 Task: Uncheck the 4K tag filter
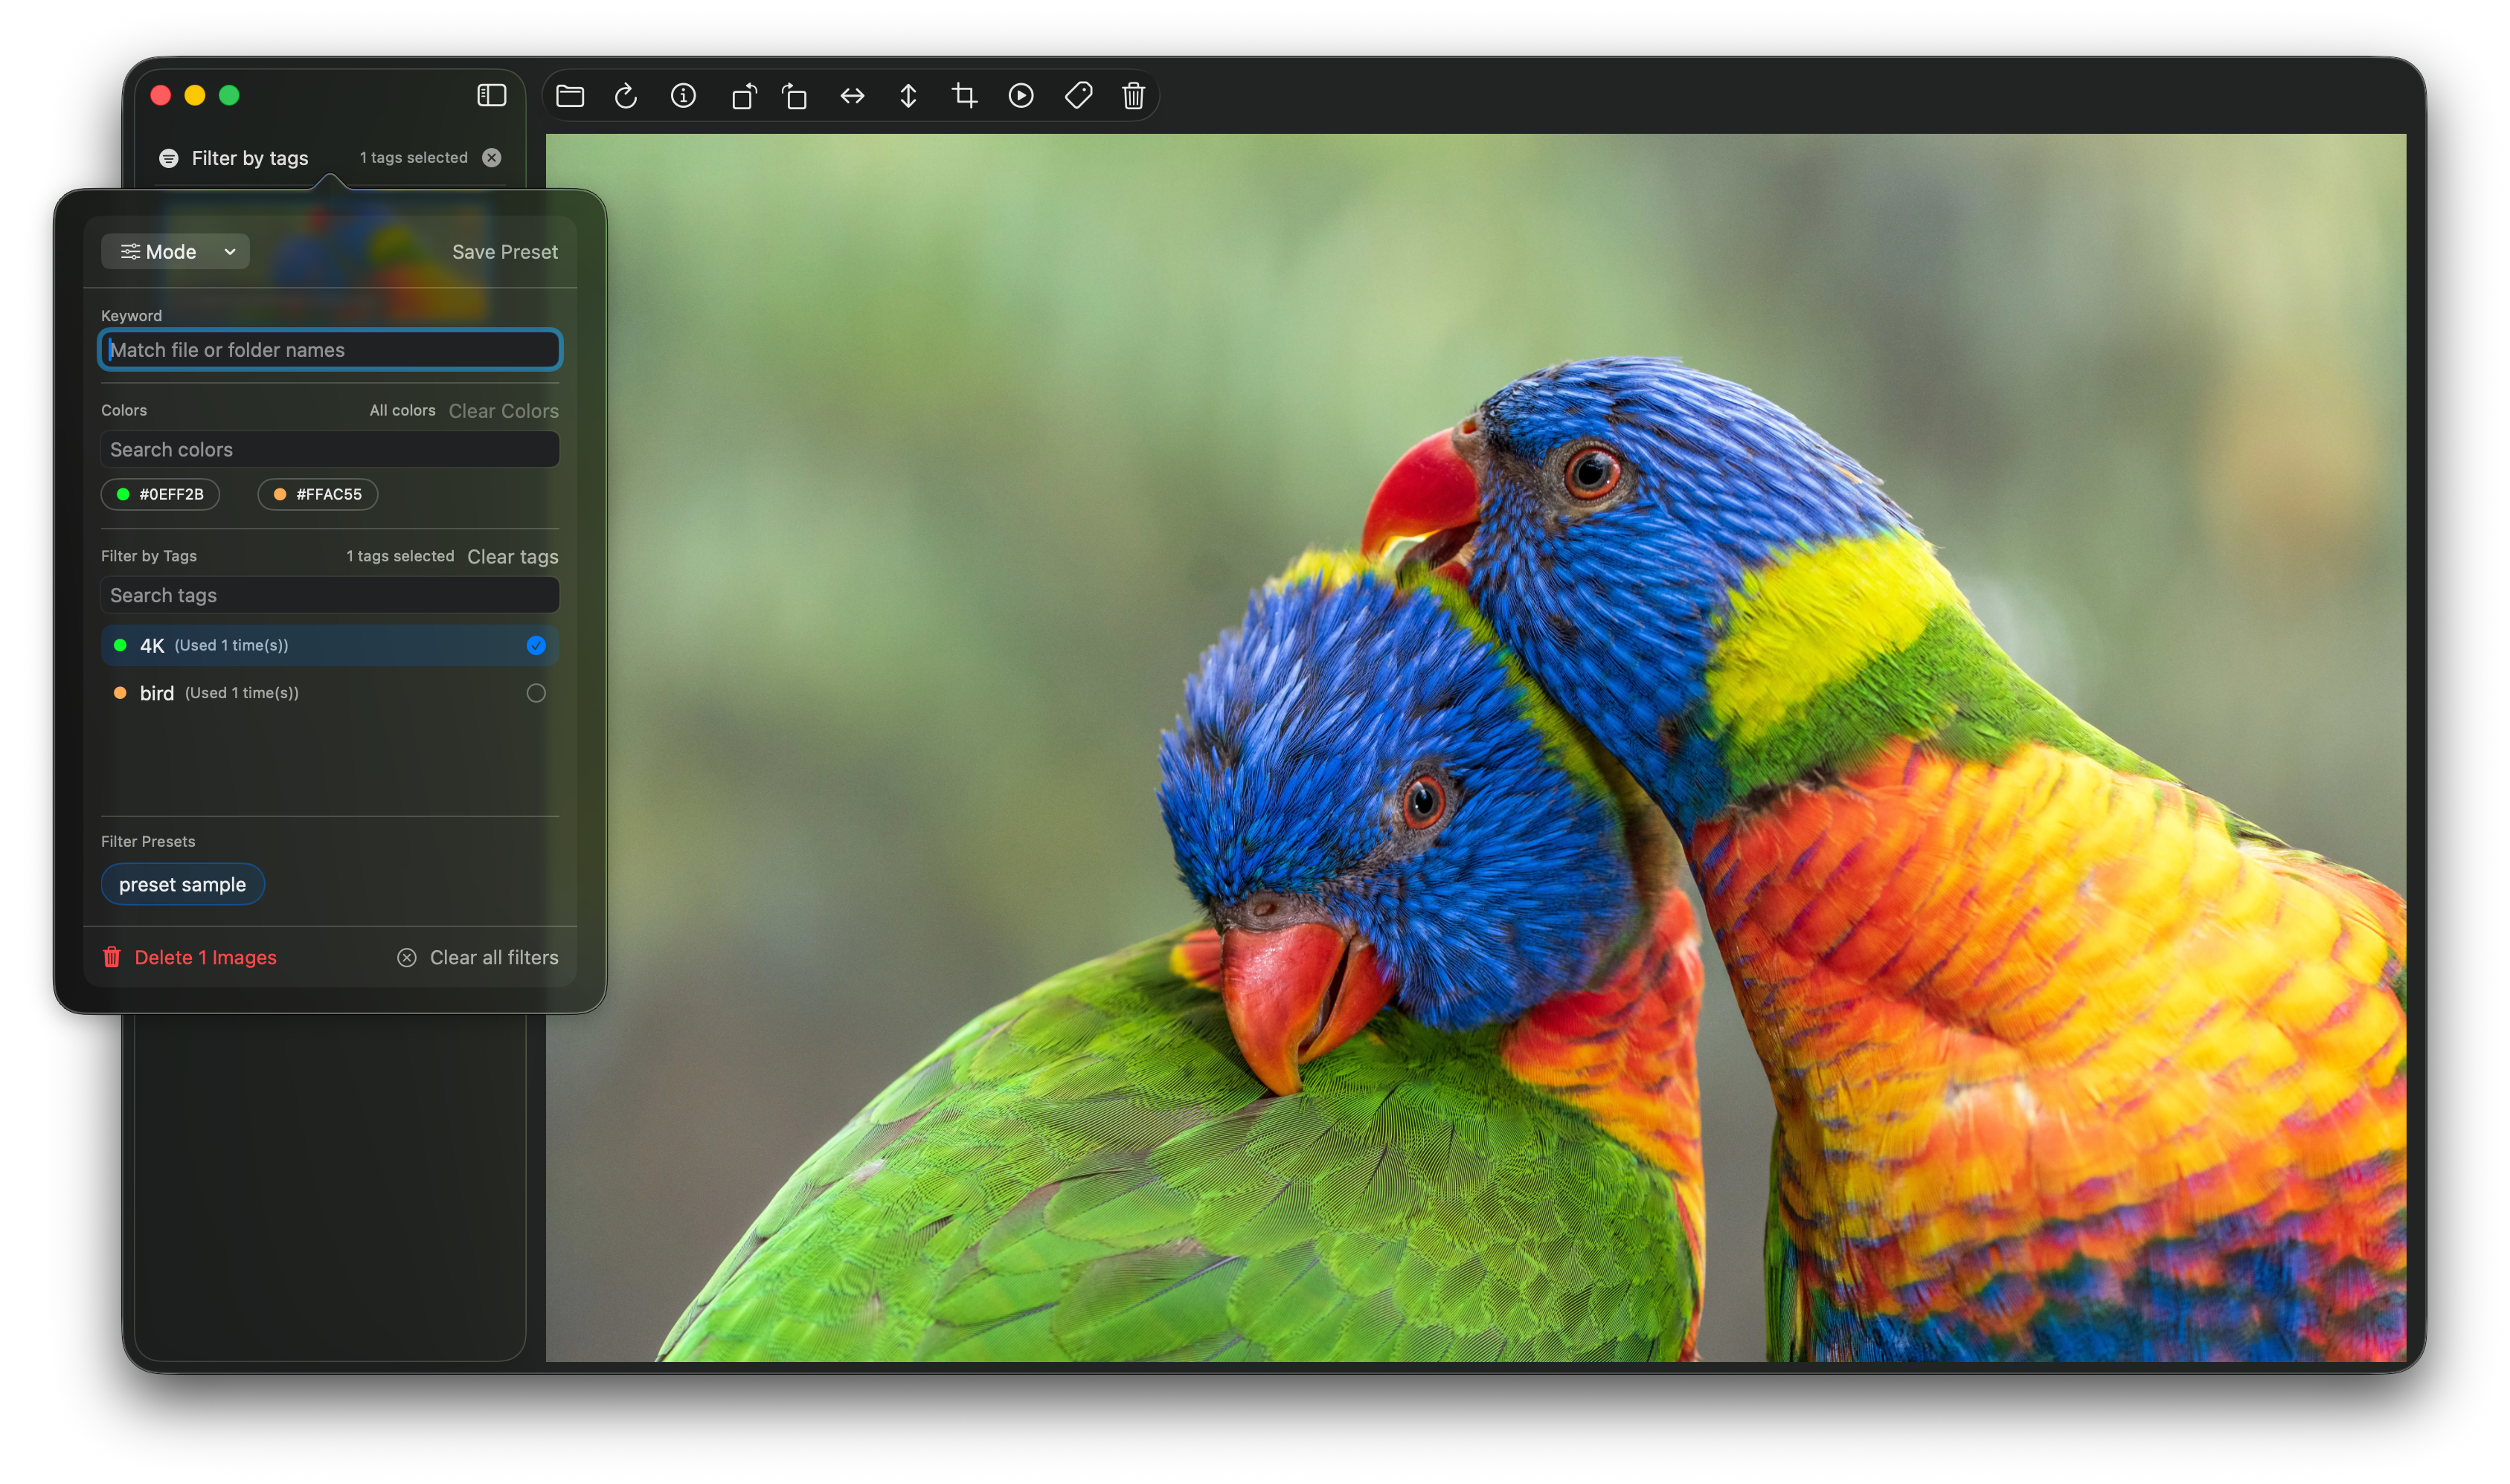tap(536, 645)
